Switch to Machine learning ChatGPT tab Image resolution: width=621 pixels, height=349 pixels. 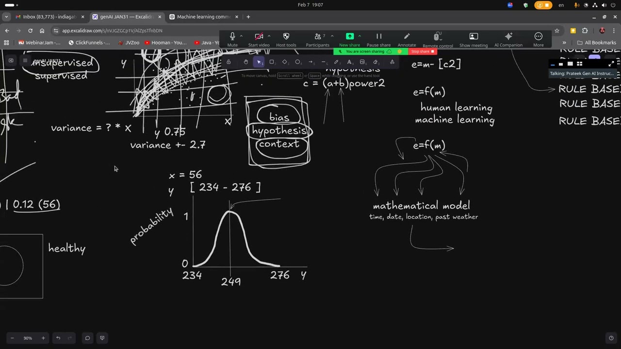coord(204,16)
